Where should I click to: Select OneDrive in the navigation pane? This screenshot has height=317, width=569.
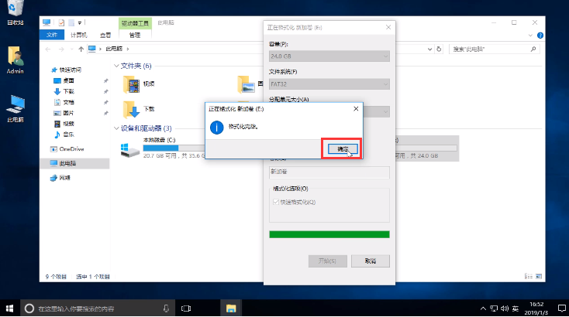pyautogui.click(x=71, y=148)
